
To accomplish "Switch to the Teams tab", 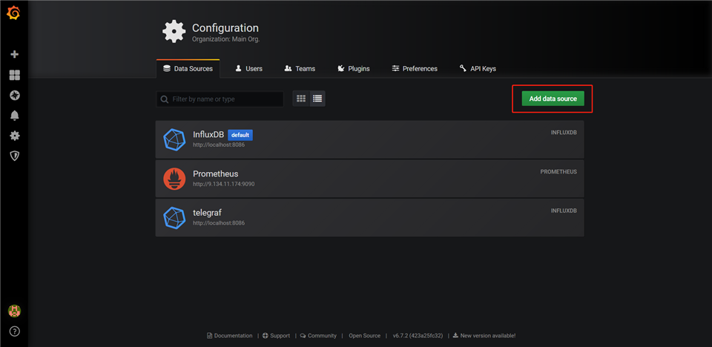I will point(300,68).
